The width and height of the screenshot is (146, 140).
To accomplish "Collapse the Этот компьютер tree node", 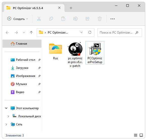I will pos(6,108).
